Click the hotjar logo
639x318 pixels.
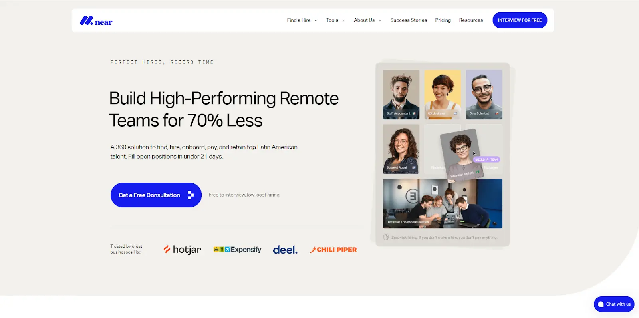click(182, 250)
